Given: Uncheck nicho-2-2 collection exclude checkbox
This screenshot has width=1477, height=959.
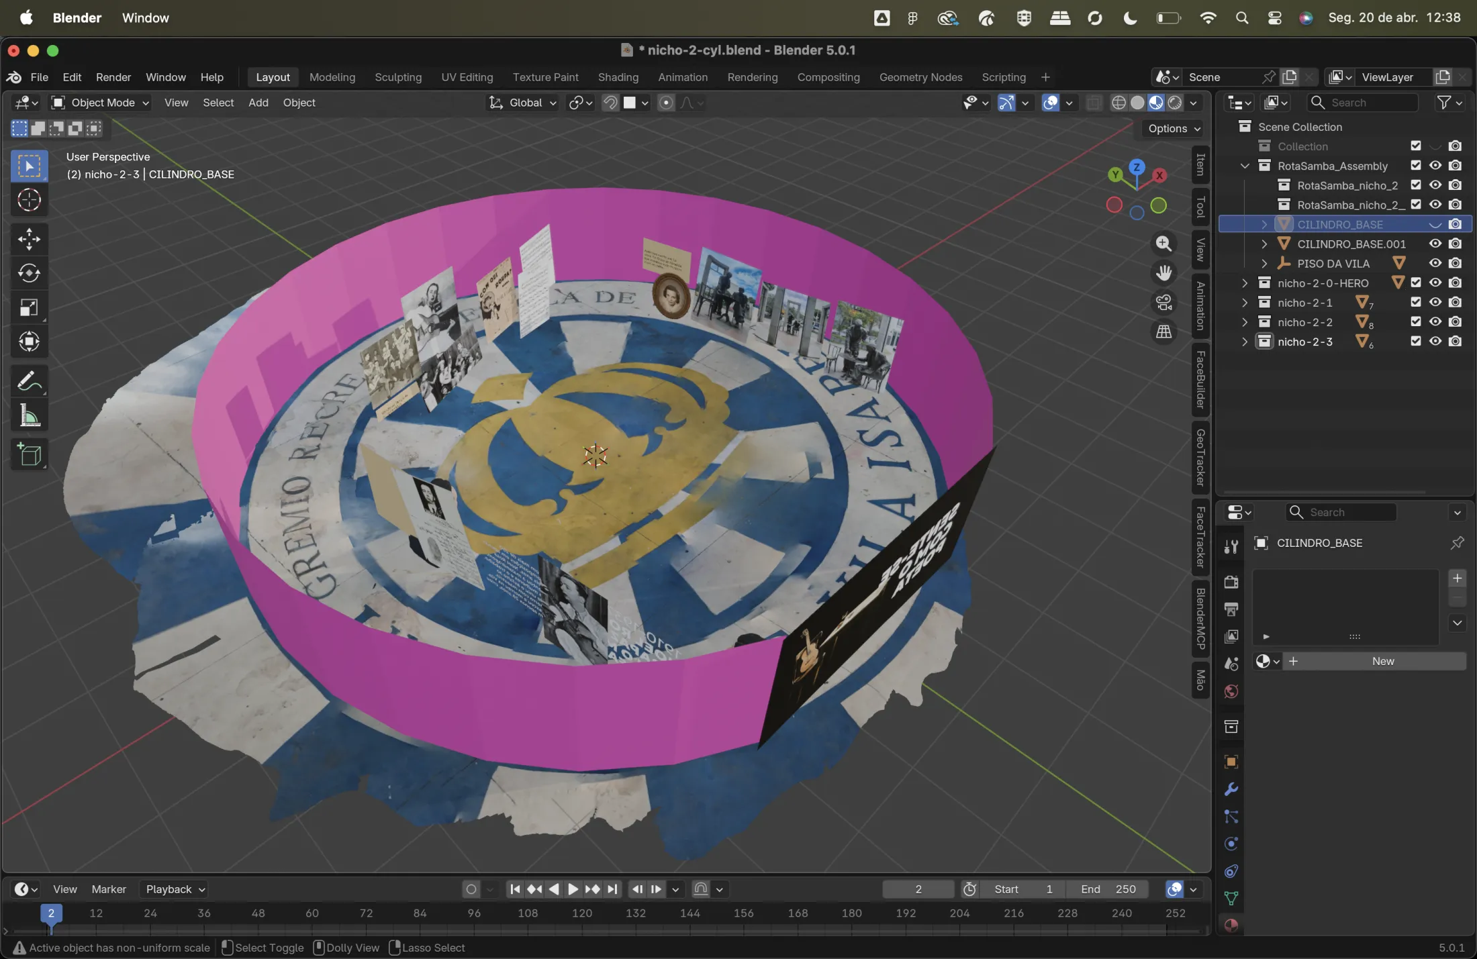Looking at the screenshot, I should [x=1416, y=322].
